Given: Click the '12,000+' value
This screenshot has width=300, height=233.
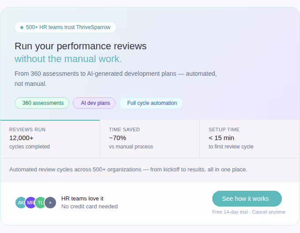Looking at the screenshot, I should tap(22, 138).
